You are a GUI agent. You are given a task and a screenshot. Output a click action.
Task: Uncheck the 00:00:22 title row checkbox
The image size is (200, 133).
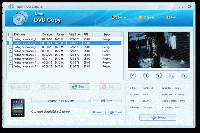click(11, 47)
